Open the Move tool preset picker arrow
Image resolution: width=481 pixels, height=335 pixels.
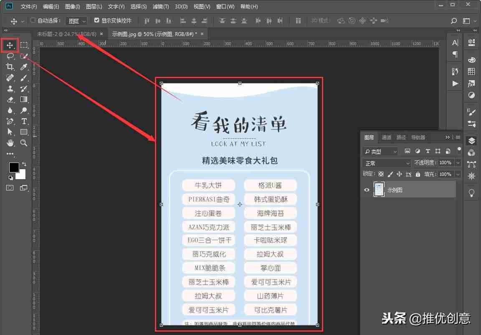tap(23, 21)
